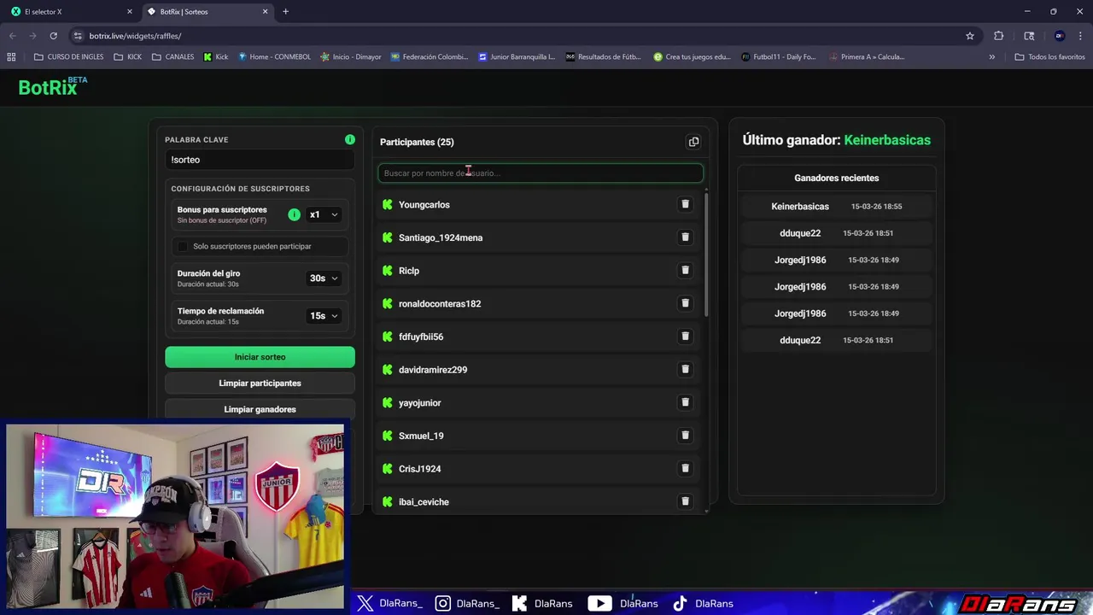Go back in browser history

tap(12, 36)
